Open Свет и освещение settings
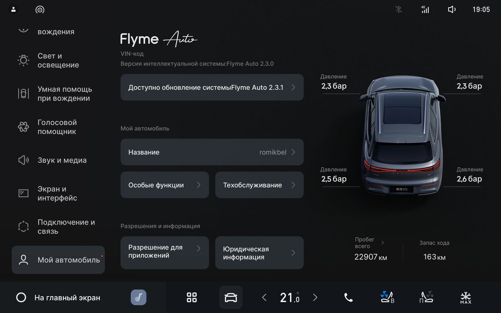 coord(58,61)
